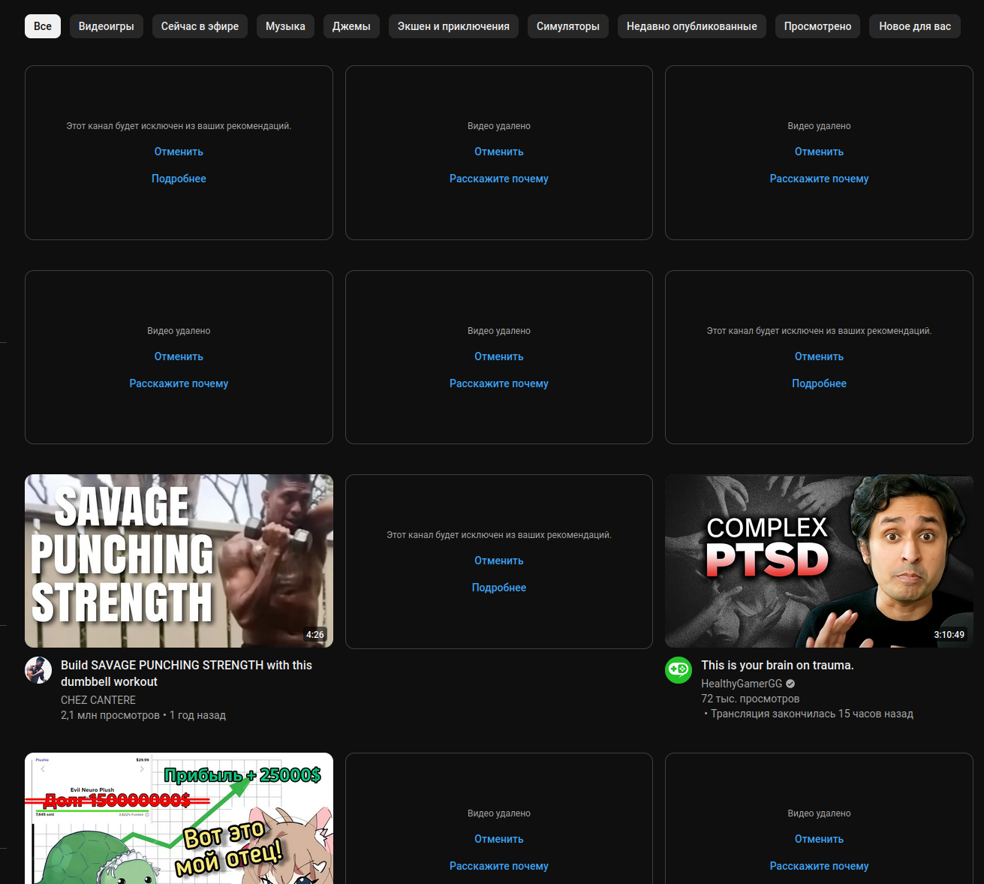Open the Новое для вас chip
Viewport: 984px width, 884px height.
(x=915, y=26)
